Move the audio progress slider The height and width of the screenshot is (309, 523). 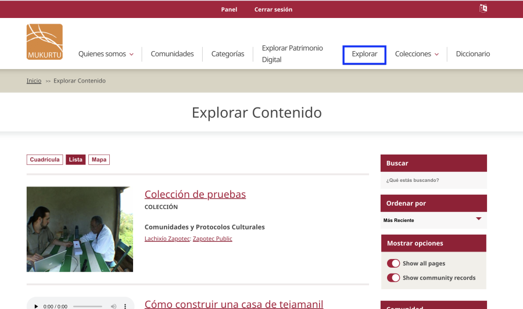pyautogui.click(x=88, y=306)
